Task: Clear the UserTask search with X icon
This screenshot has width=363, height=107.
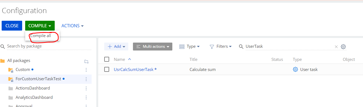Action: [336, 47]
